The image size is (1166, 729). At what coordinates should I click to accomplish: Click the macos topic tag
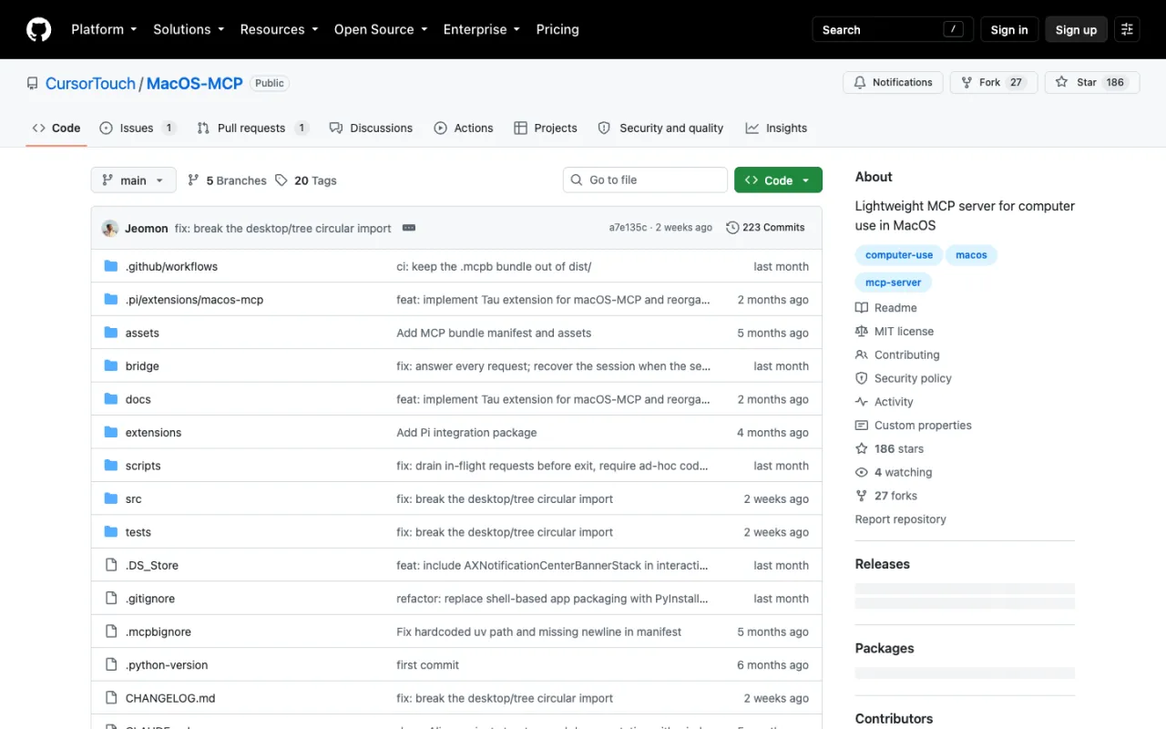click(x=971, y=255)
